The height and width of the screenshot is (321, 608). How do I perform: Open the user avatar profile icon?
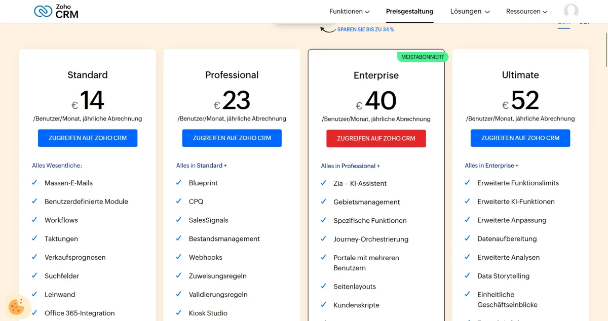(x=571, y=11)
